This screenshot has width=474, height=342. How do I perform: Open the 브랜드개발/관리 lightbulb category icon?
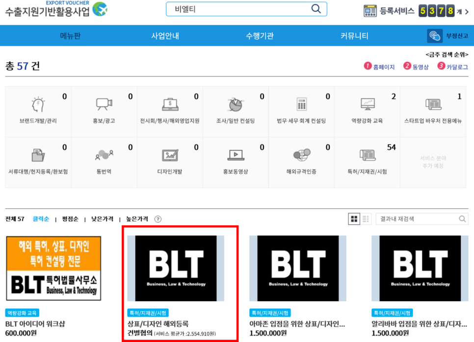pyautogui.click(x=38, y=104)
